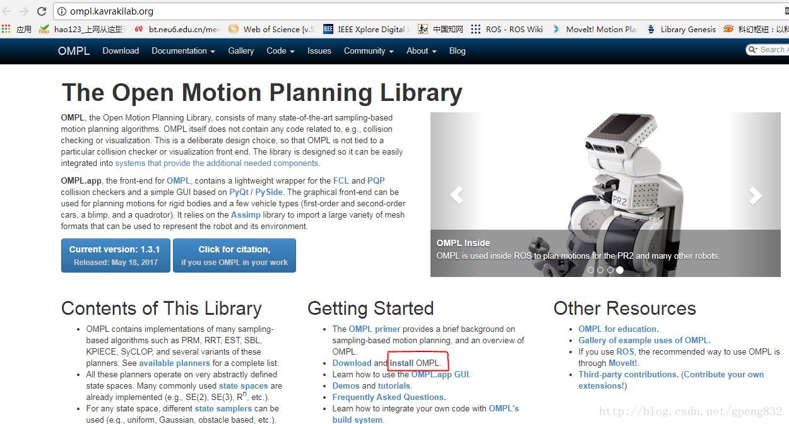Open the state spaces link
The width and height of the screenshot is (789, 424).
point(244,386)
